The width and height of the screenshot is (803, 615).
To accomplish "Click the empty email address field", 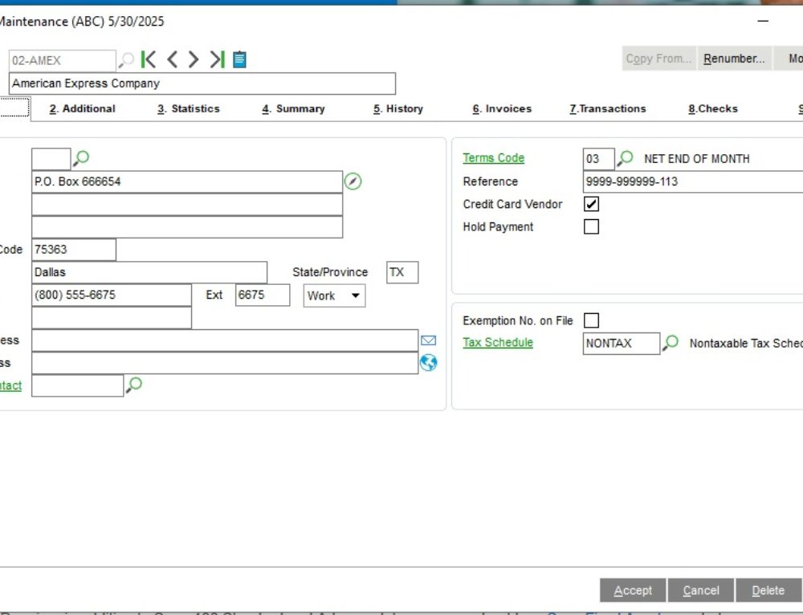I will pos(225,340).
